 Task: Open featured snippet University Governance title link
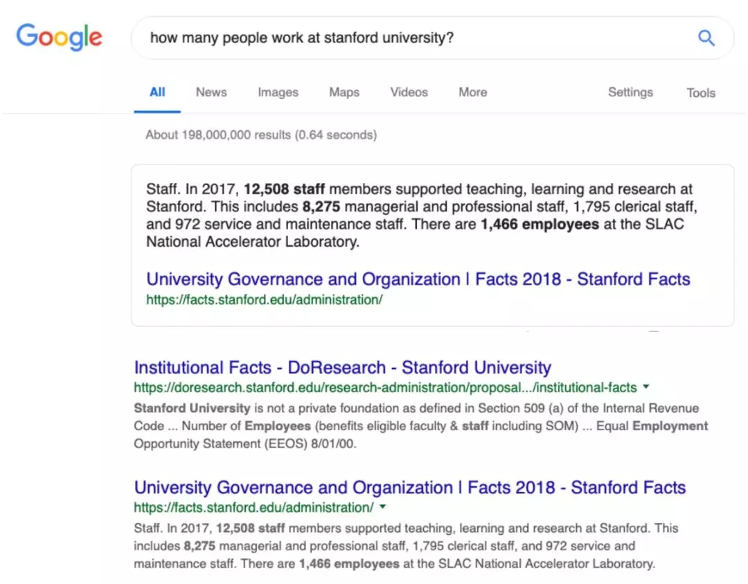click(x=418, y=279)
